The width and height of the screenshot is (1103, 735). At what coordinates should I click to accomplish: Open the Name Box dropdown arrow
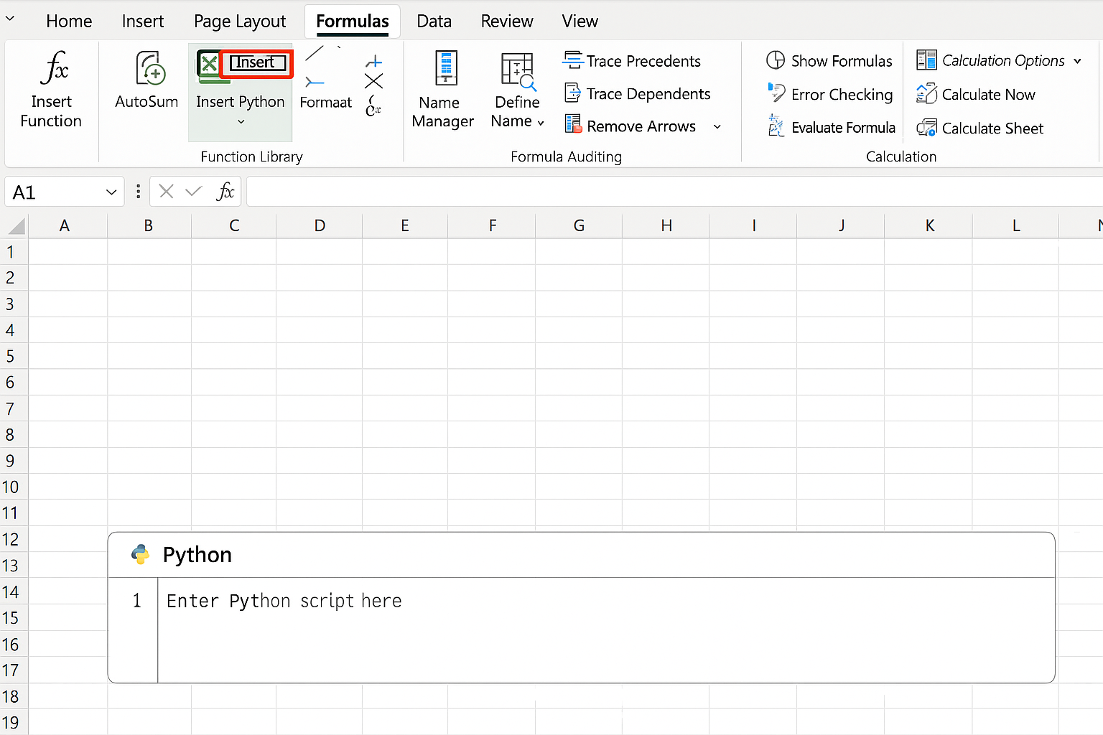[111, 192]
